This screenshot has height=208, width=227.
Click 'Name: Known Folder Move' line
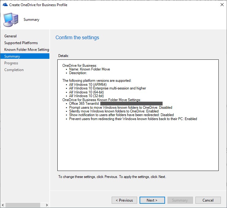click(90, 69)
